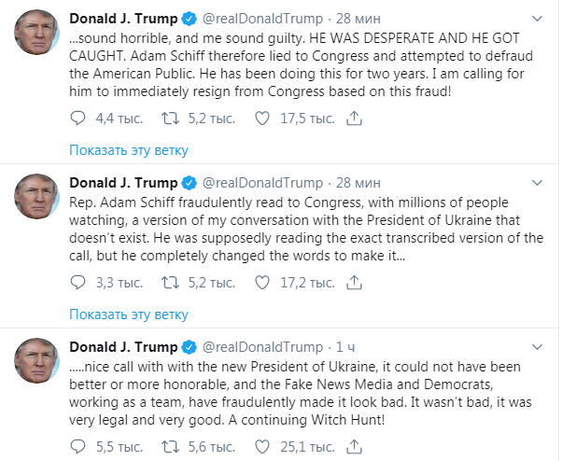
Task: Click @realDonaldTrump handle on the second tweet
Action: (261, 181)
